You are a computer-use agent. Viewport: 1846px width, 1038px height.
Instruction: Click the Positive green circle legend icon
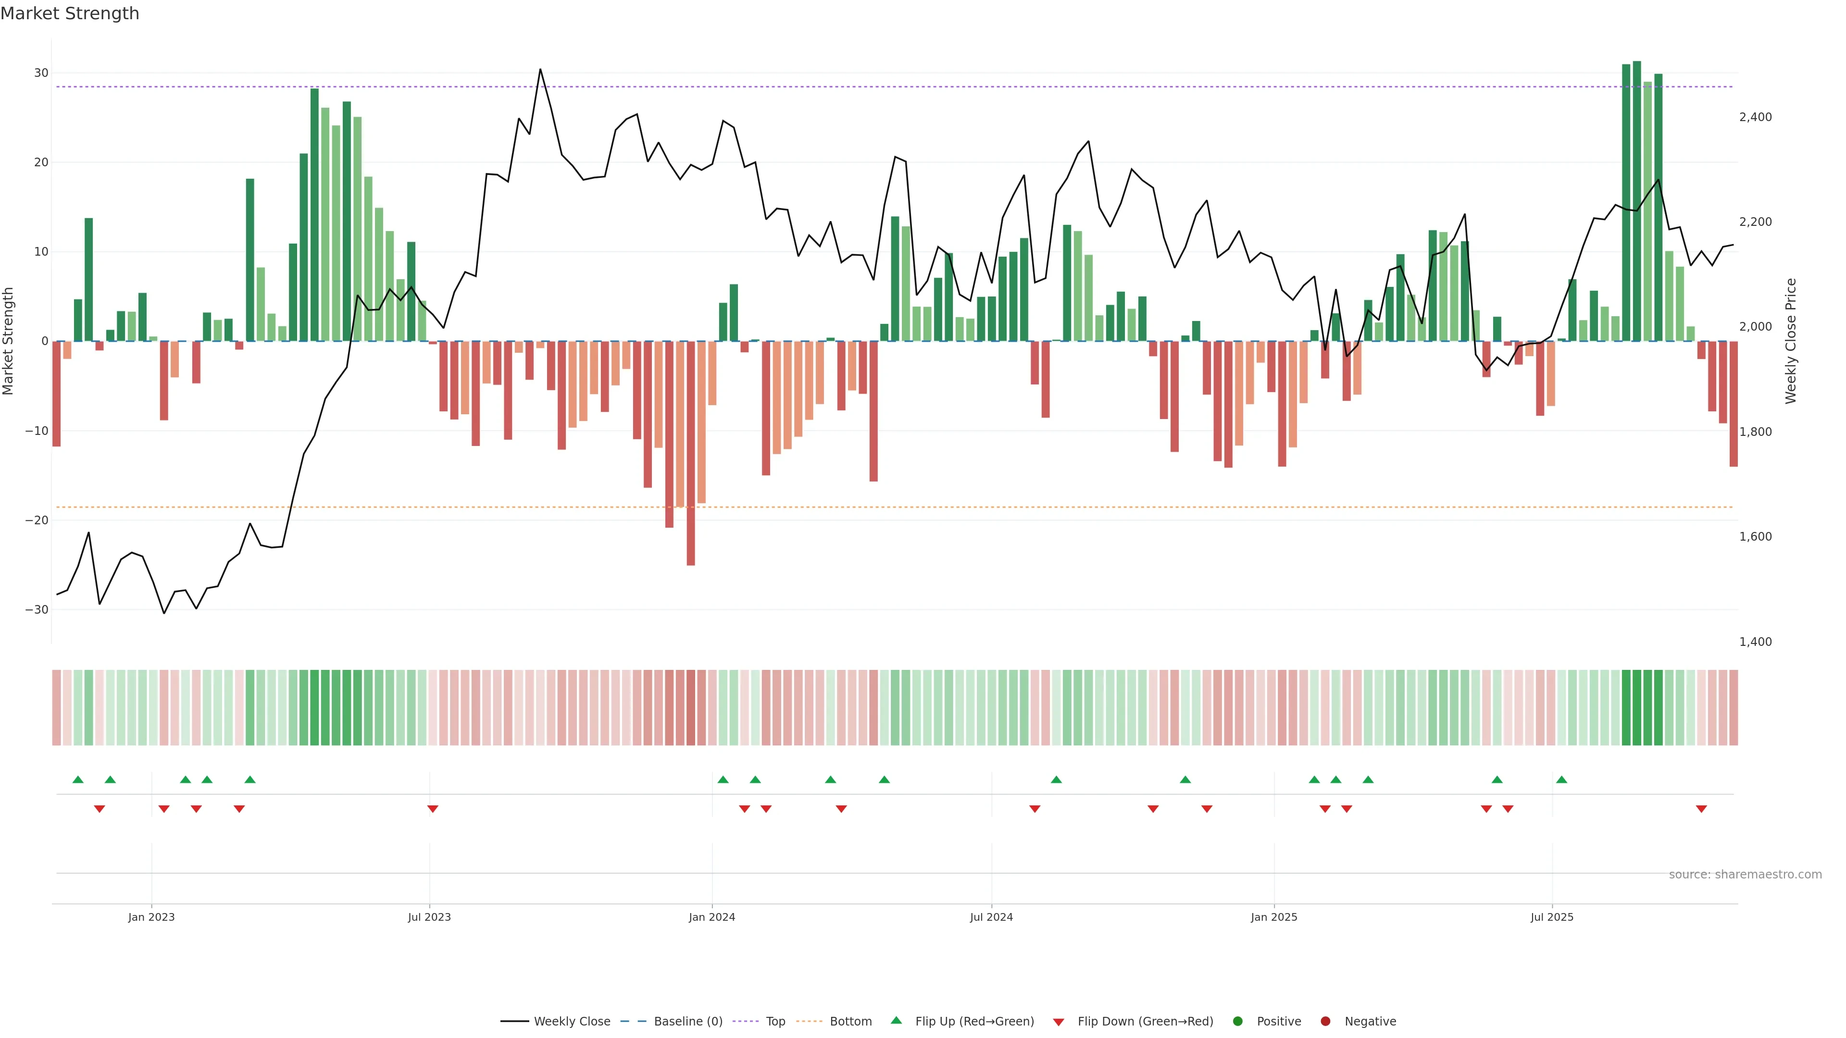coord(1237,1022)
